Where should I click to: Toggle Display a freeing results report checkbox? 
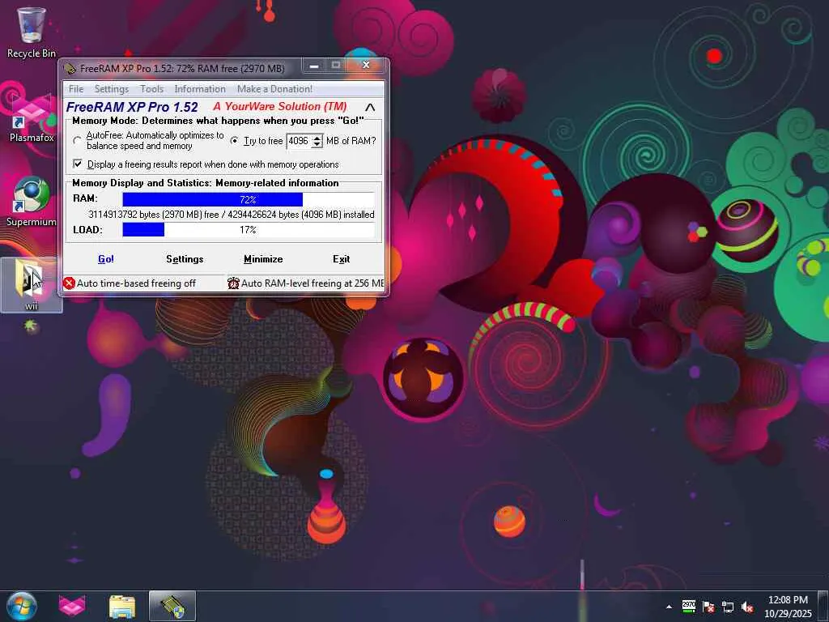tap(78, 164)
